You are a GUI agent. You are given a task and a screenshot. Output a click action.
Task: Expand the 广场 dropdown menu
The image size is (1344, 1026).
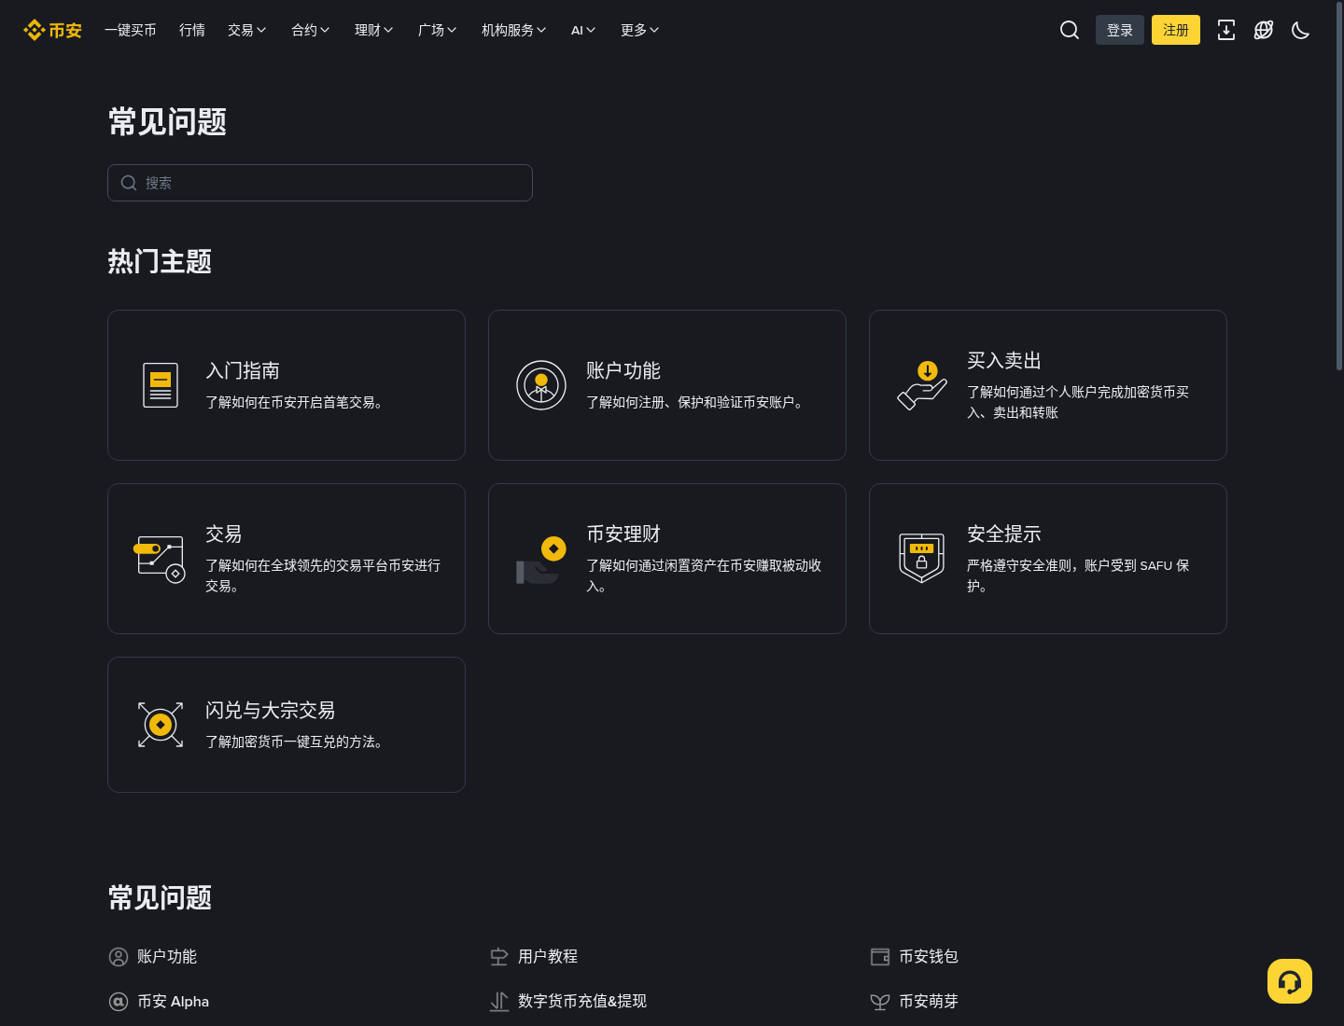click(x=438, y=30)
